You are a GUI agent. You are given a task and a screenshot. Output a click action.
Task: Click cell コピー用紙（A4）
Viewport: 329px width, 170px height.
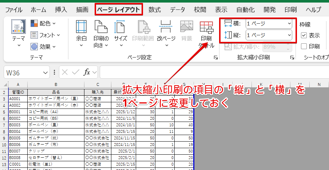pyautogui.click(x=56, y=112)
